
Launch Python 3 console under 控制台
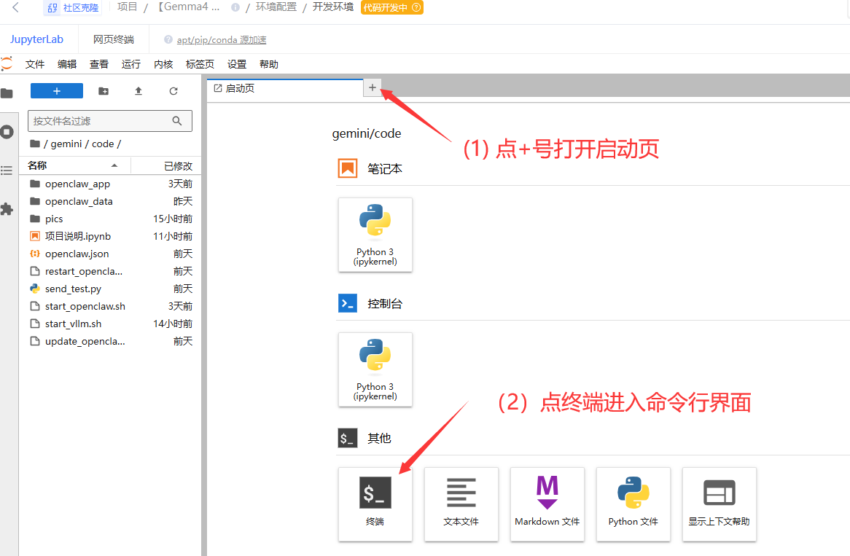click(x=375, y=369)
